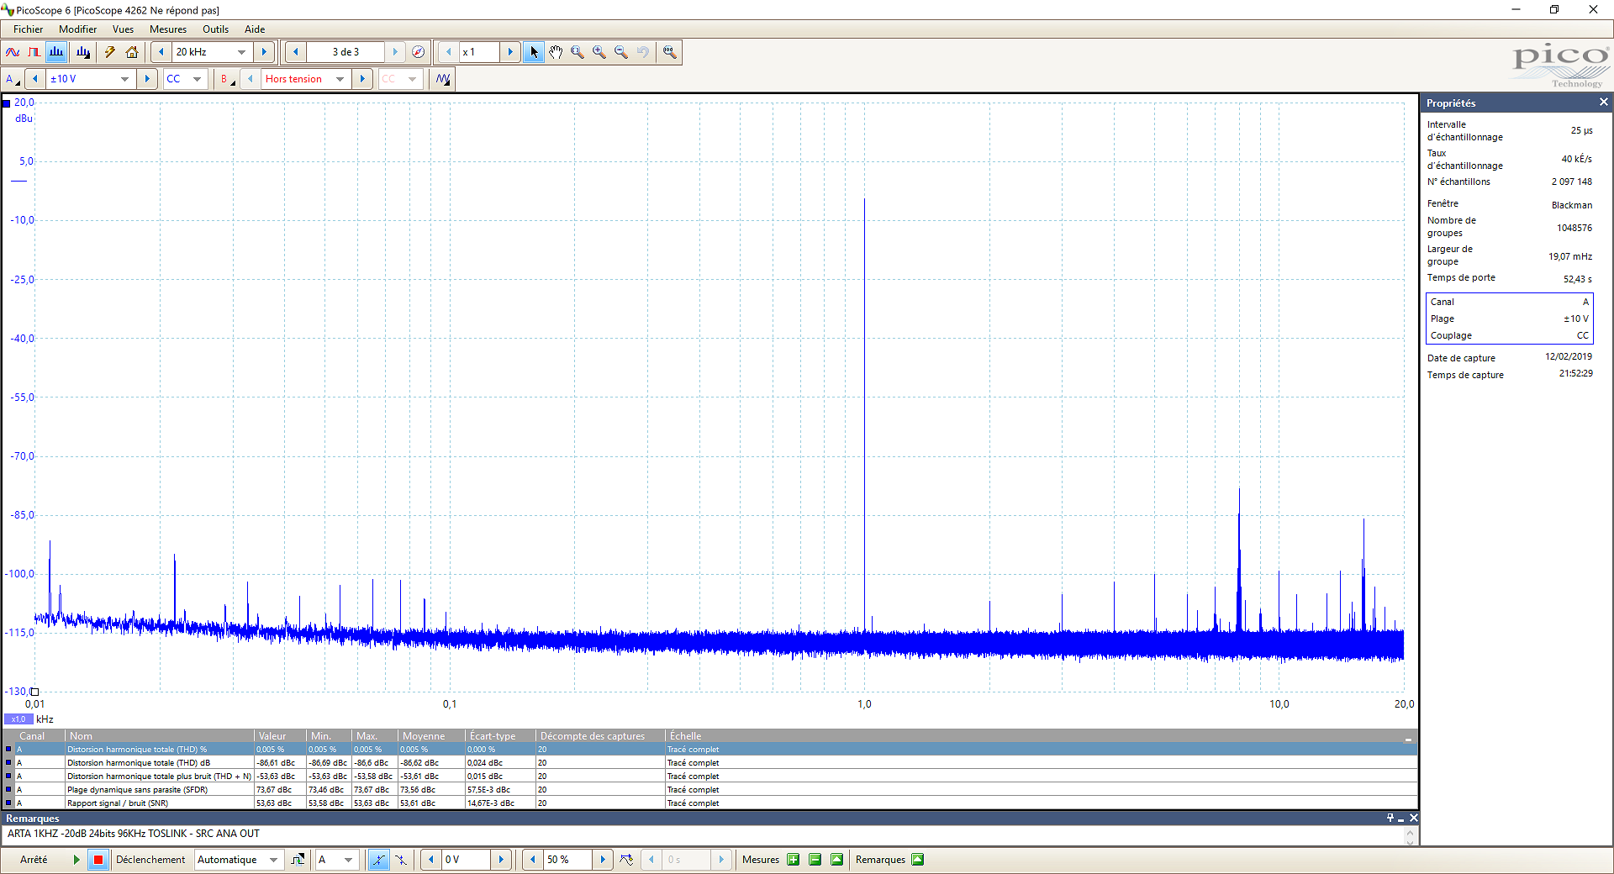The width and height of the screenshot is (1614, 874).
Task: Toggle Remarques notes area icon
Action: tap(918, 860)
